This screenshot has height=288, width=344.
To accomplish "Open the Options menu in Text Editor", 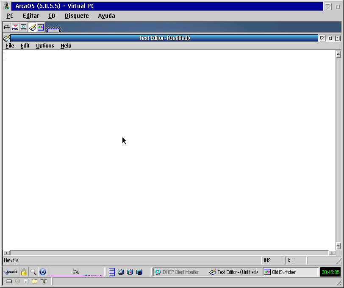I will click(x=45, y=46).
